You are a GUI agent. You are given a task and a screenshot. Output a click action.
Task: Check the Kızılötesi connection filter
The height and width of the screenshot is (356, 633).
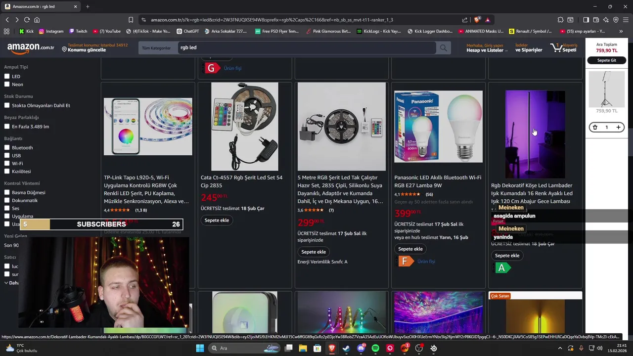(x=7, y=172)
